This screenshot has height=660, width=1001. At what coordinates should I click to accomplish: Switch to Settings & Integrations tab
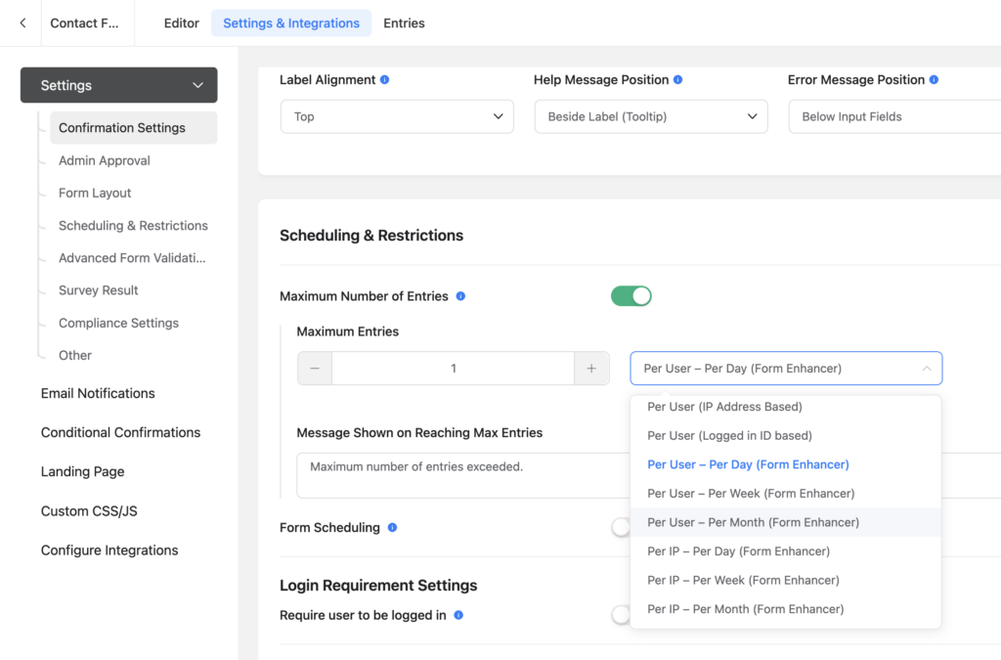coord(291,23)
